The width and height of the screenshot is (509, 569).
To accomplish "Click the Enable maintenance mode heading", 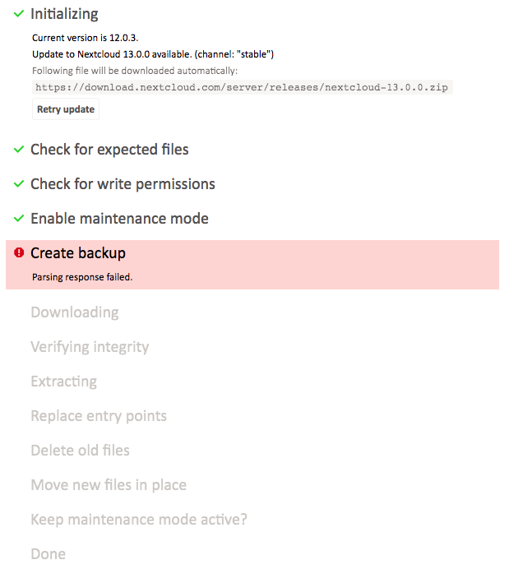I will coord(120,218).
